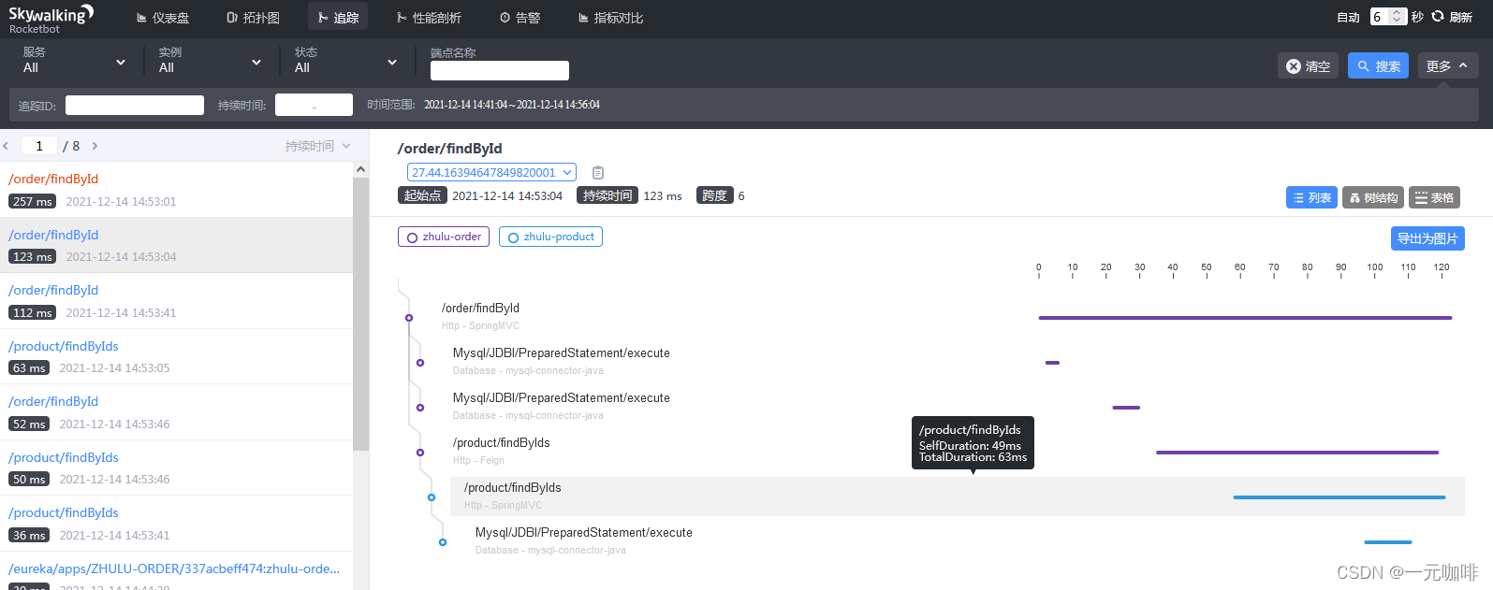Viewport: 1493px width, 590px height.
Task: Select the 63 ms /product/findByIds trace
Action: (176, 356)
